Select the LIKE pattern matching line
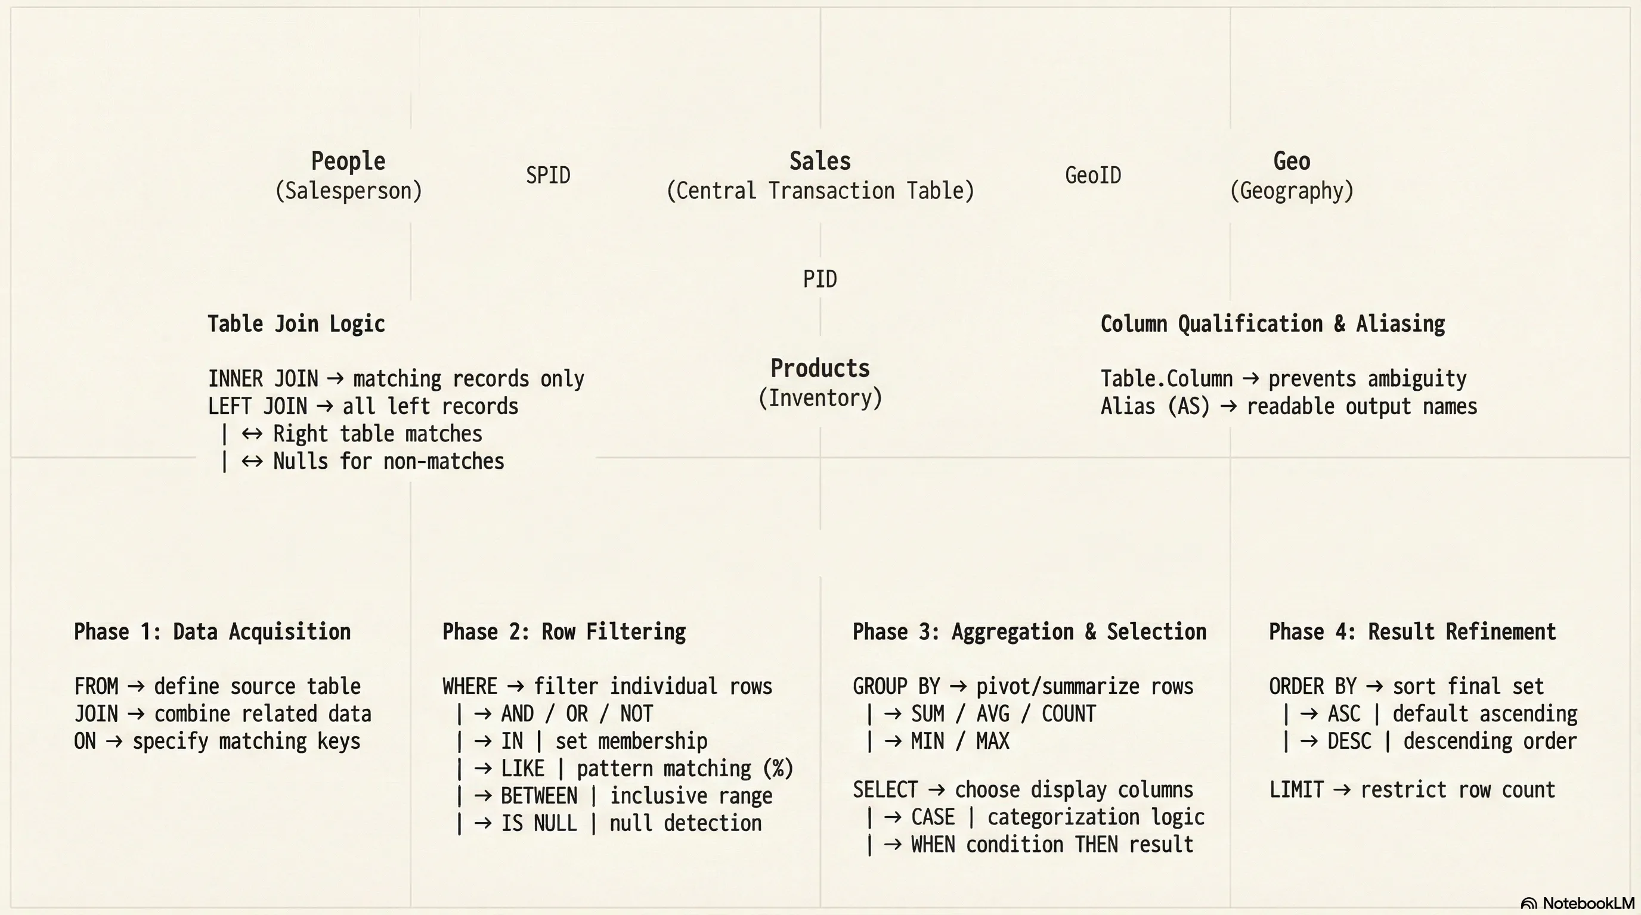1641x915 pixels. 646,769
